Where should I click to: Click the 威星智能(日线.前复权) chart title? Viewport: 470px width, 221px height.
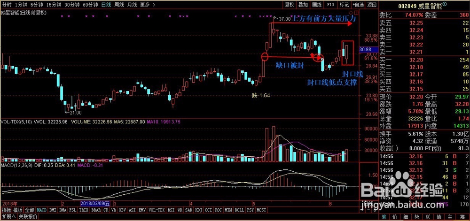[x=24, y=13]
